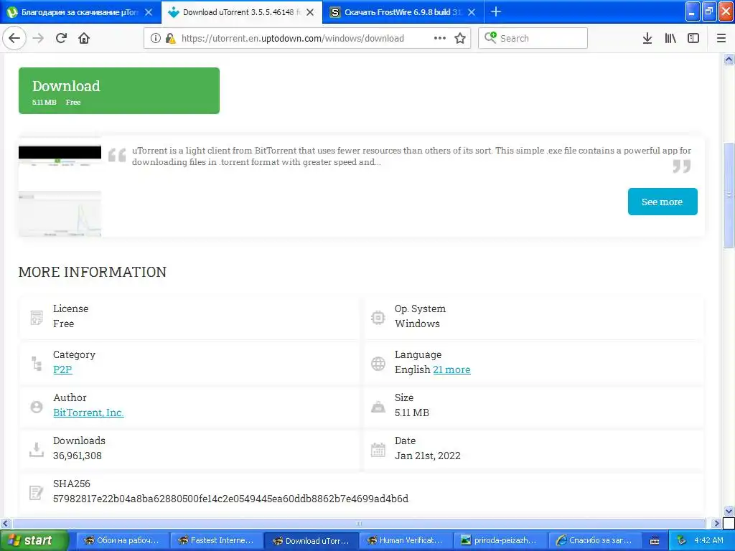735x551 pixels.
Task: Click the horizontal scrollbar thumb
Action: click(x=359, y=523)
